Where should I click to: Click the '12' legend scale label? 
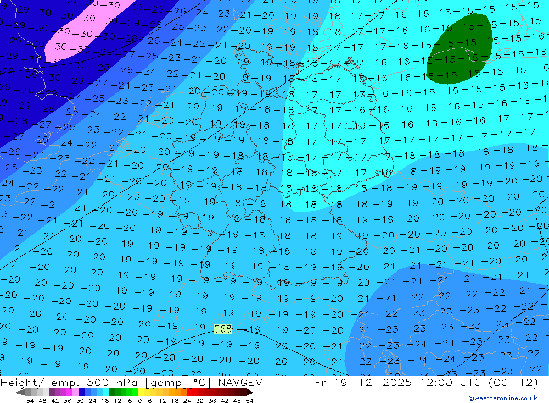pos(163,401)
